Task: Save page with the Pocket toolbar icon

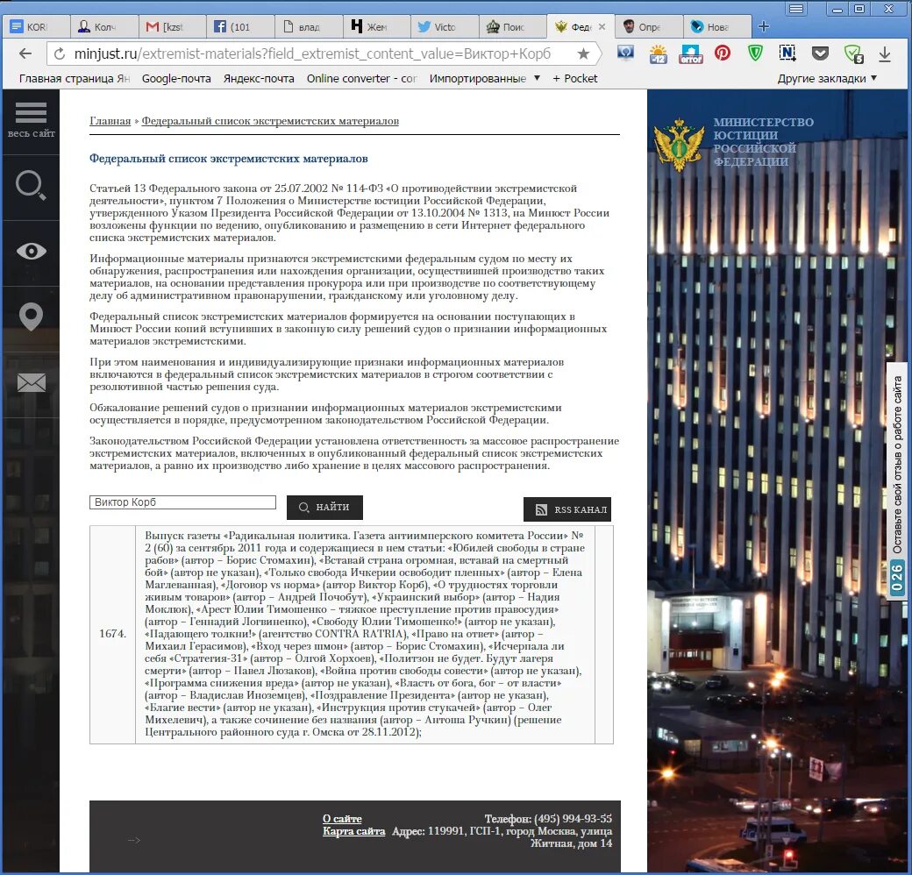Action: click(820, 54)
